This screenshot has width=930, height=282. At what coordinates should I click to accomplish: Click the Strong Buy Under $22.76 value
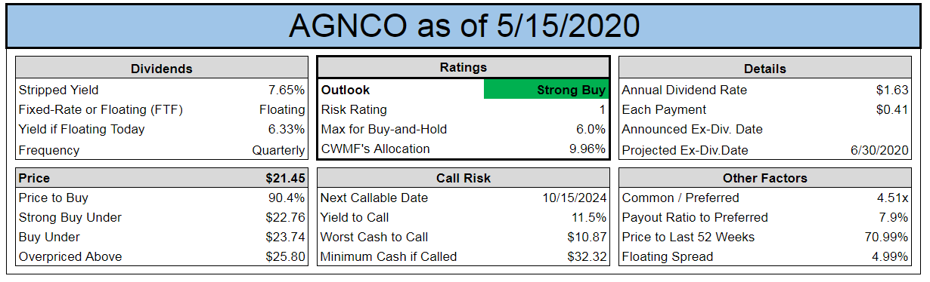click(x=286, y=217)
